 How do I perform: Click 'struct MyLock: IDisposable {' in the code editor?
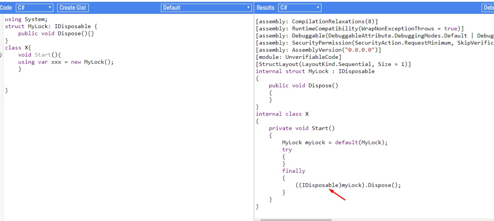point(51,27)
